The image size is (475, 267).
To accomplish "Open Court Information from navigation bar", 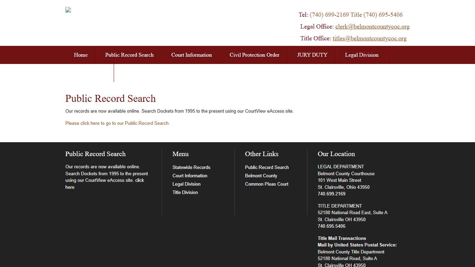I will (192, 55).
